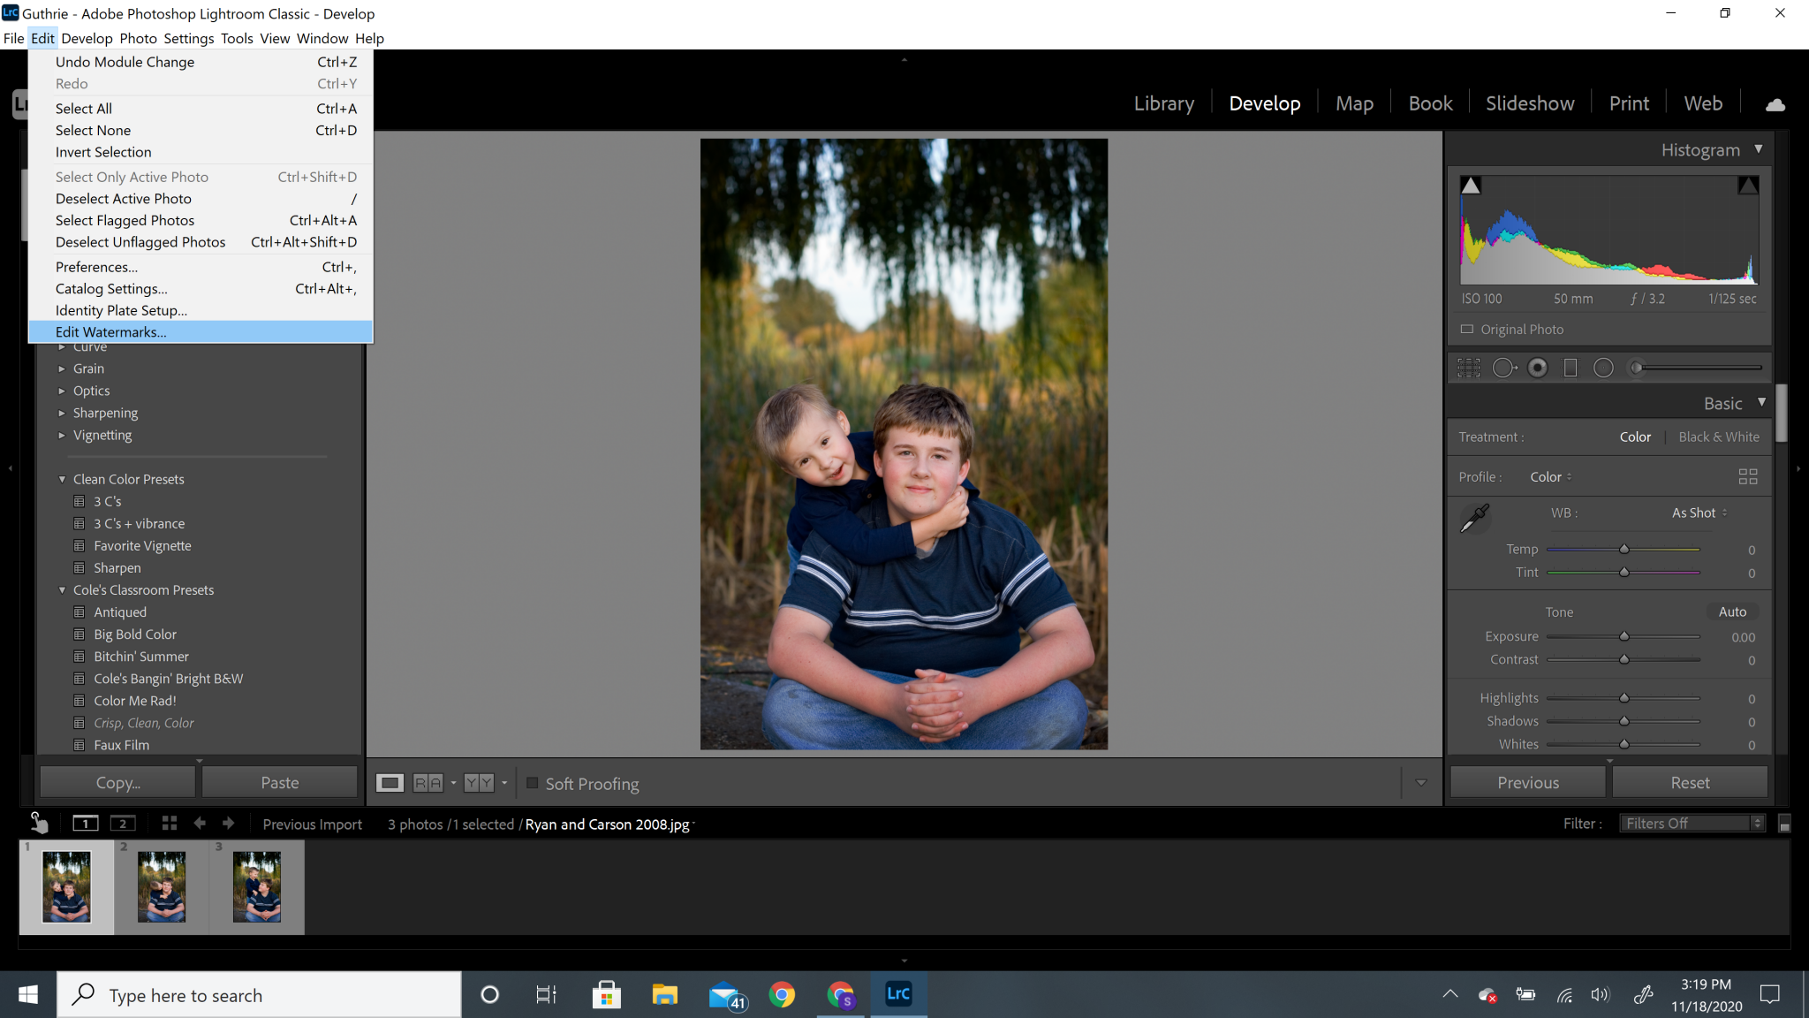This screenshot has height=1018, width=1809.
Task: Expand the Sharpening panel
Action: (105, 413)
